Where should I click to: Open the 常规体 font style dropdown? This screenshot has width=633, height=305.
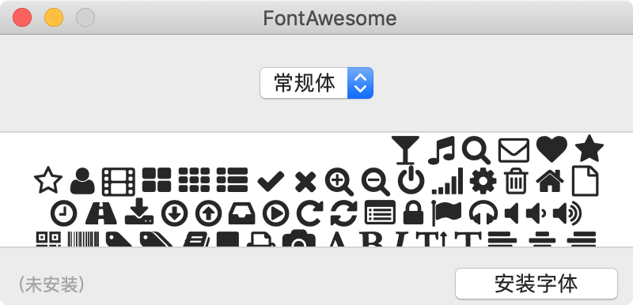316,83
